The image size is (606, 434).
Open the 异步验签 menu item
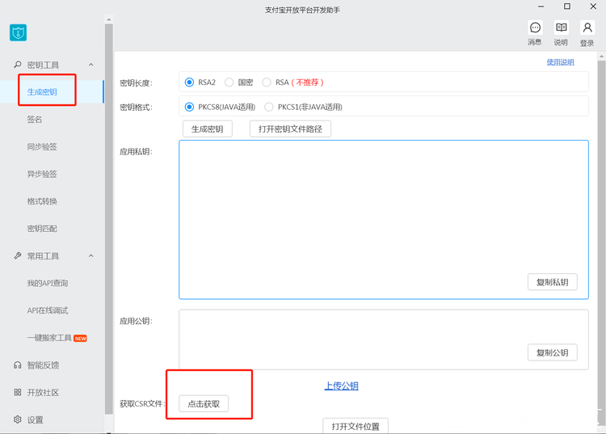point(42,174)
